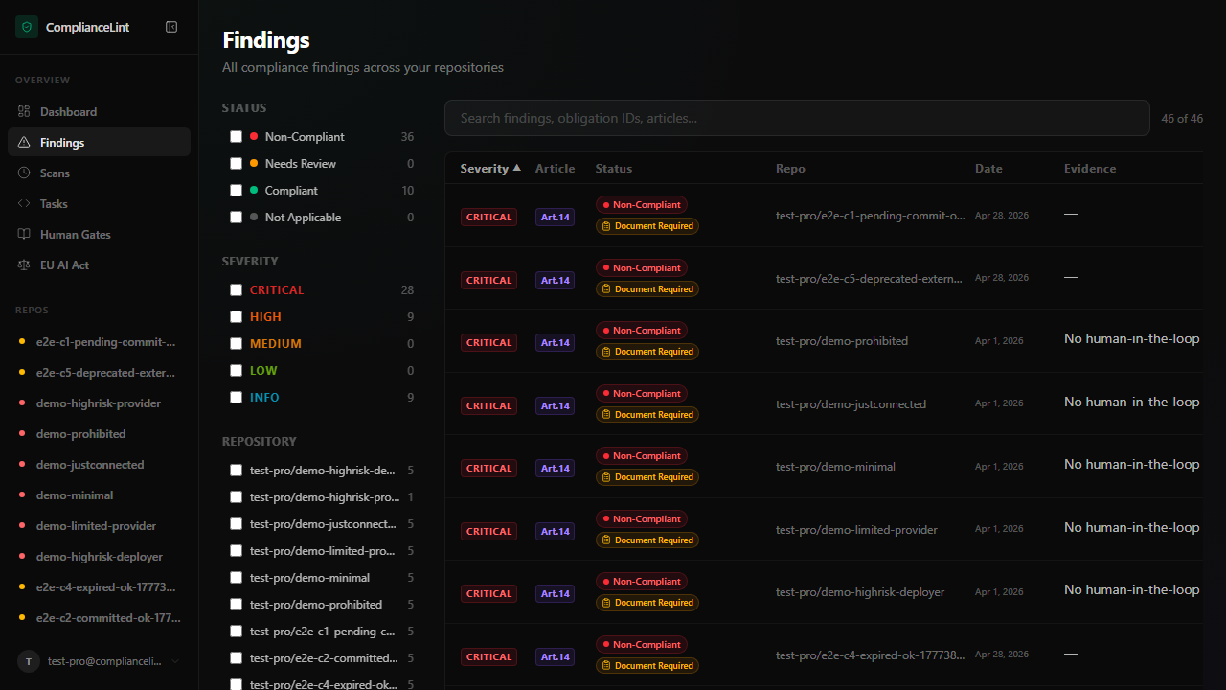
Task: Focus the Search findings input field
Action: click(797, 119)
